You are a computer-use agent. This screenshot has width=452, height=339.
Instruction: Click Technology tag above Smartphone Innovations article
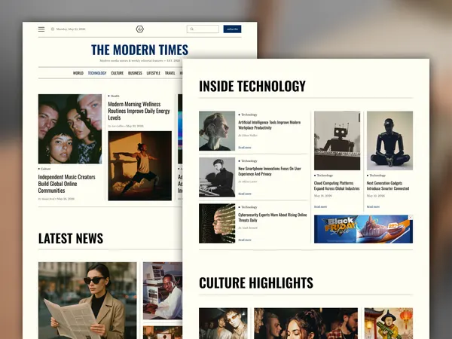(x=248, y=161)
